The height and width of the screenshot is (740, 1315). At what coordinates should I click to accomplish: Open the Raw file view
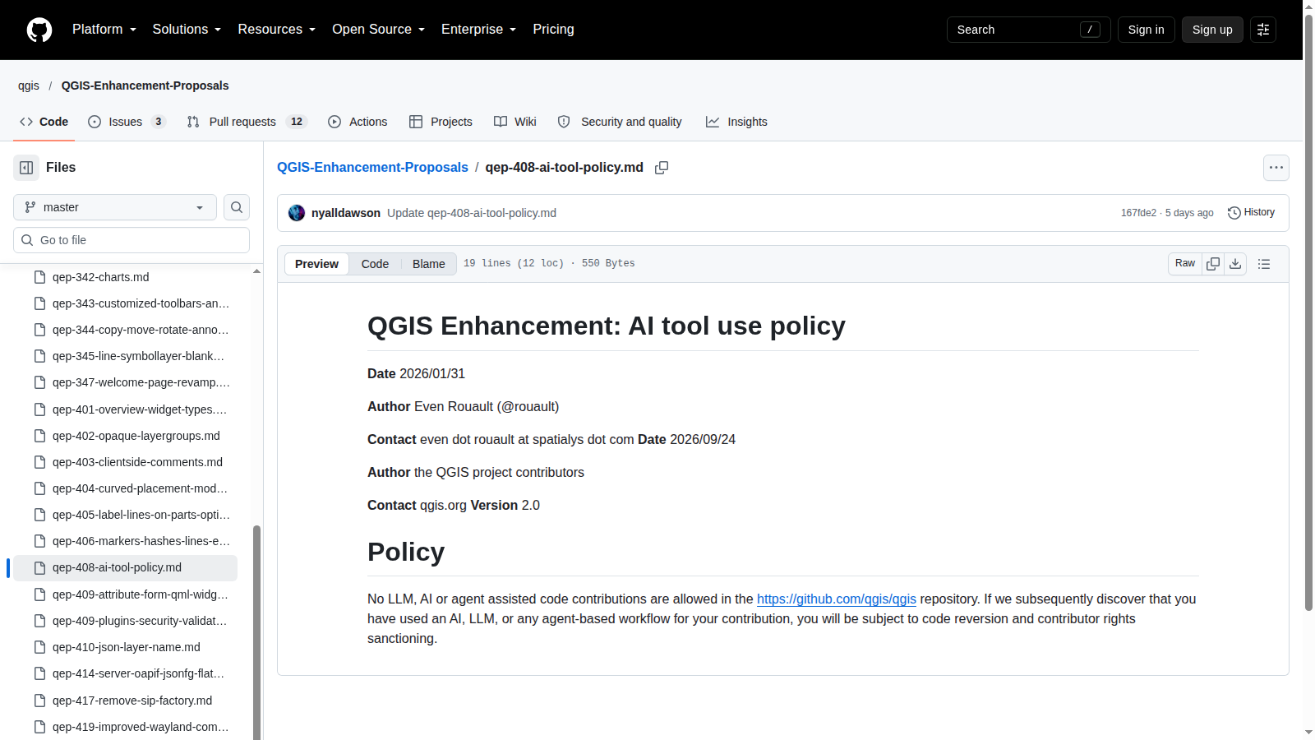(x=1185, y=264)
